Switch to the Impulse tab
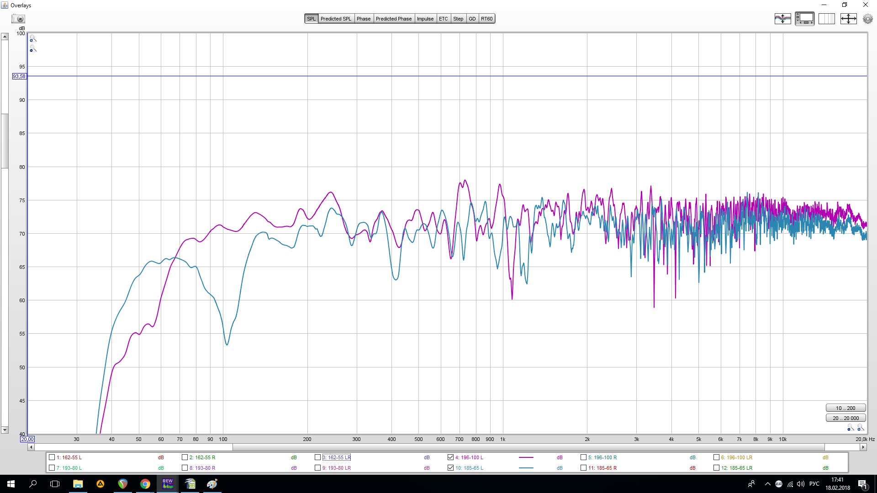This screenshot has height=493, width=877. point(425,19)
